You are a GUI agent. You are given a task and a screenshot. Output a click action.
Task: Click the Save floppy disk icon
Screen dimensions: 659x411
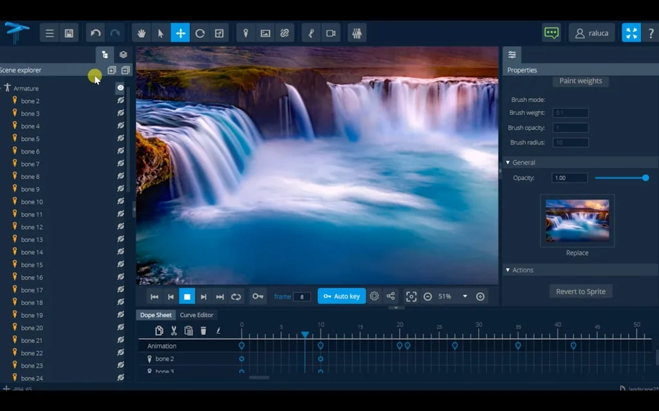tap(69, 33)
